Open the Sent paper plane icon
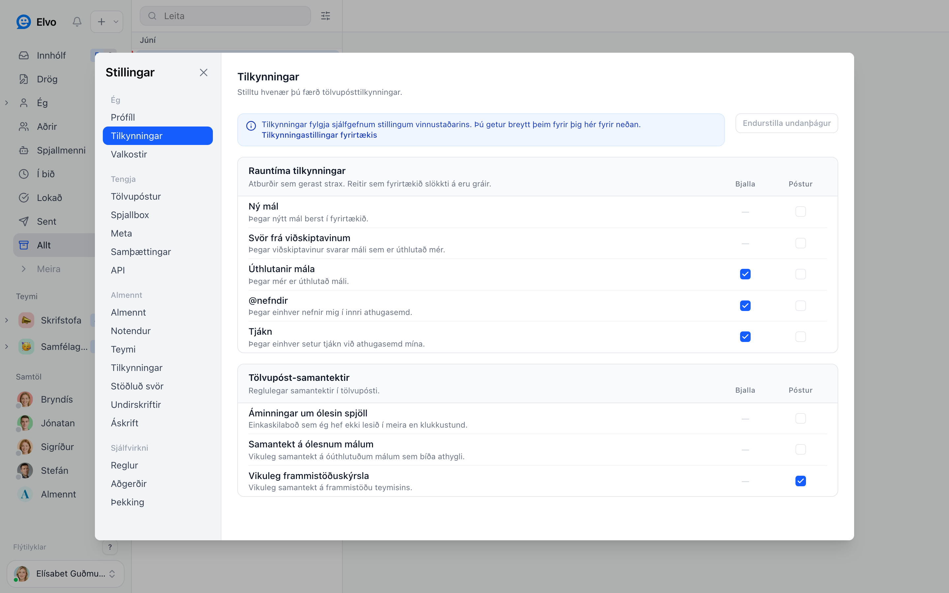 pyautogui.click(x=23, y=221)
